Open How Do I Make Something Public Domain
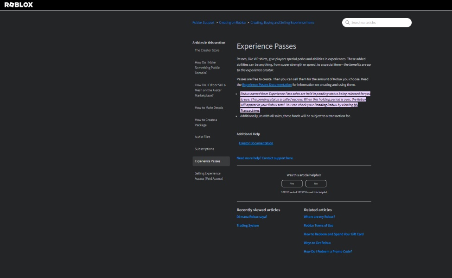The width and height of the screenshot is (452, 278). 207,68
